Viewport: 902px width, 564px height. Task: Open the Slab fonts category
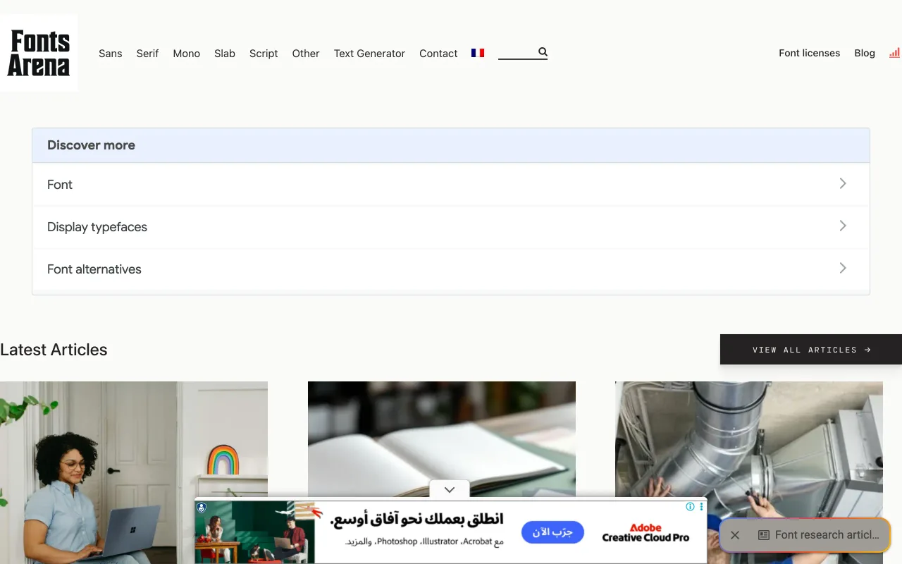[225, 54]
